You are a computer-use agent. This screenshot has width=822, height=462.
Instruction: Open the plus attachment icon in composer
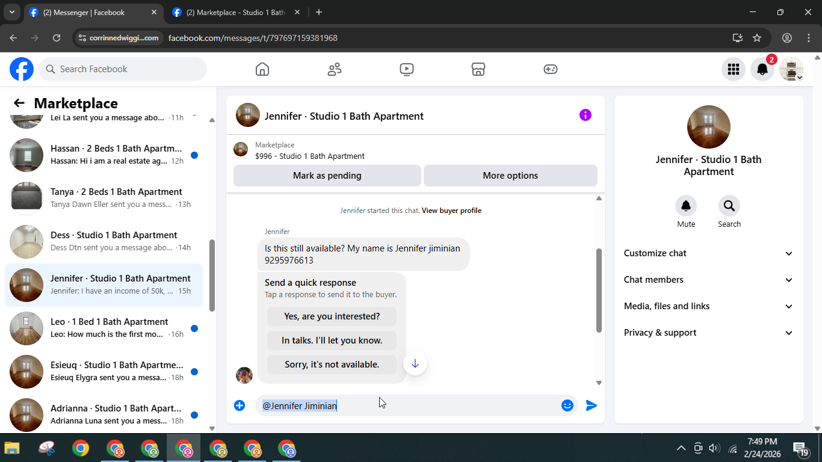point(239,405)
